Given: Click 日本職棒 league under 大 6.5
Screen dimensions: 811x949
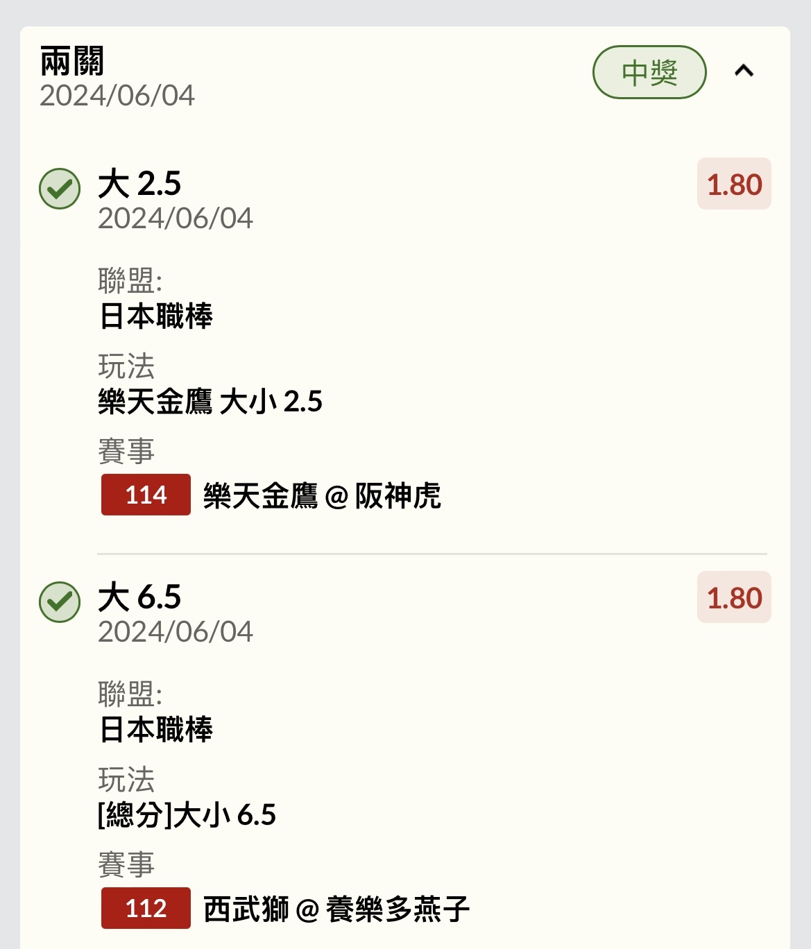Looking at the screenshot, I should coord(156,730).
